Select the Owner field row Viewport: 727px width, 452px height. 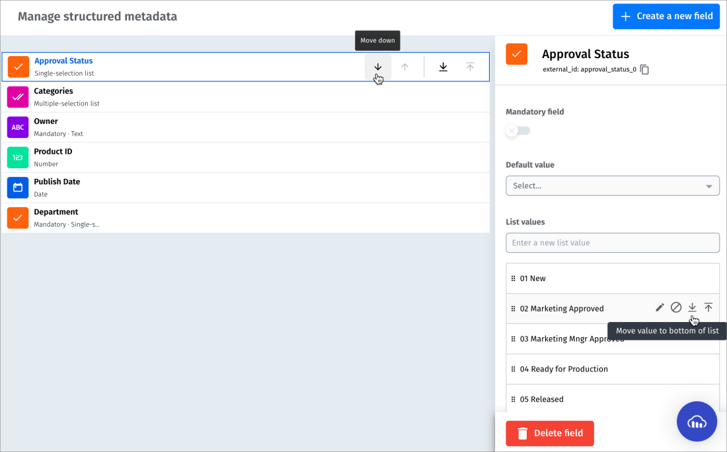coord(246,127)
